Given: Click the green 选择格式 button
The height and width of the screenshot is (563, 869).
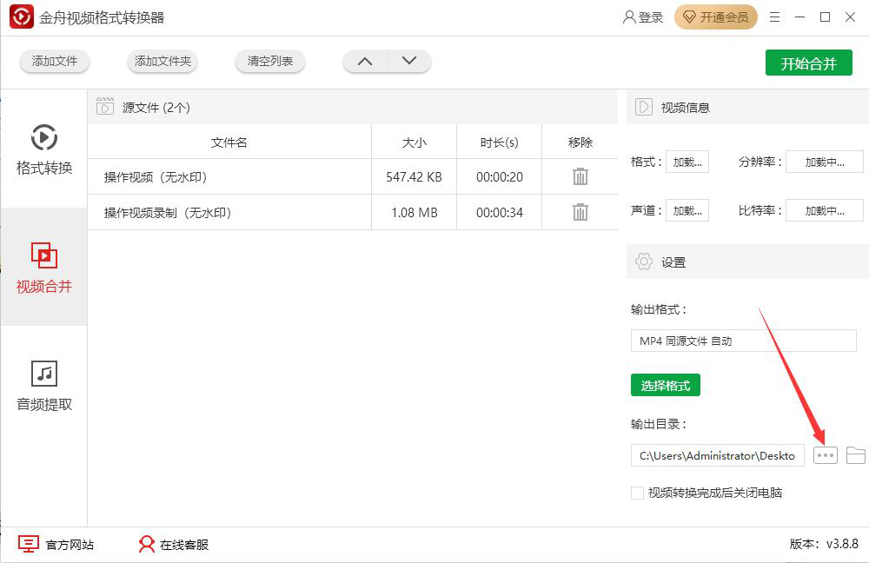Looking at the screenshot, I should pos(665,385).
